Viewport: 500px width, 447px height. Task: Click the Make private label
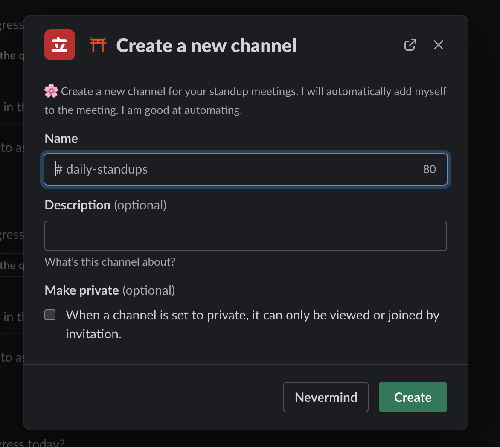point(81,290)
